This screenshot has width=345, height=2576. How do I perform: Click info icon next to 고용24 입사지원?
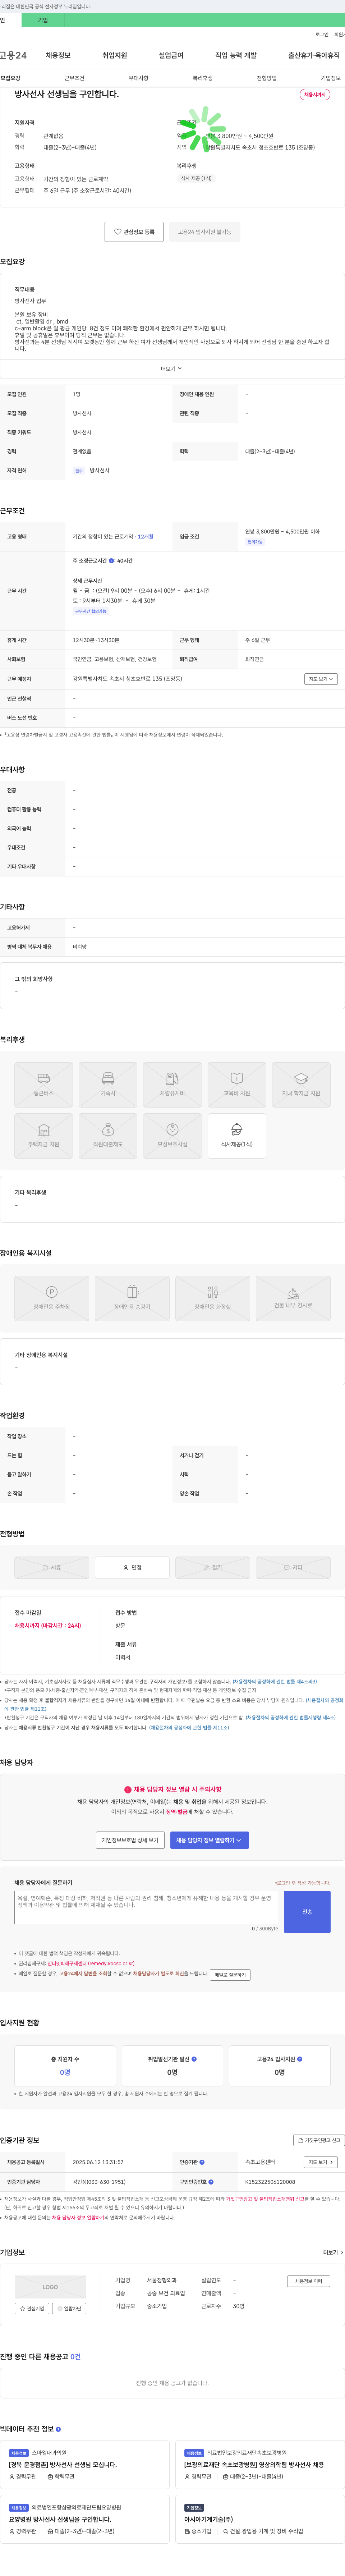point(300,2059)
